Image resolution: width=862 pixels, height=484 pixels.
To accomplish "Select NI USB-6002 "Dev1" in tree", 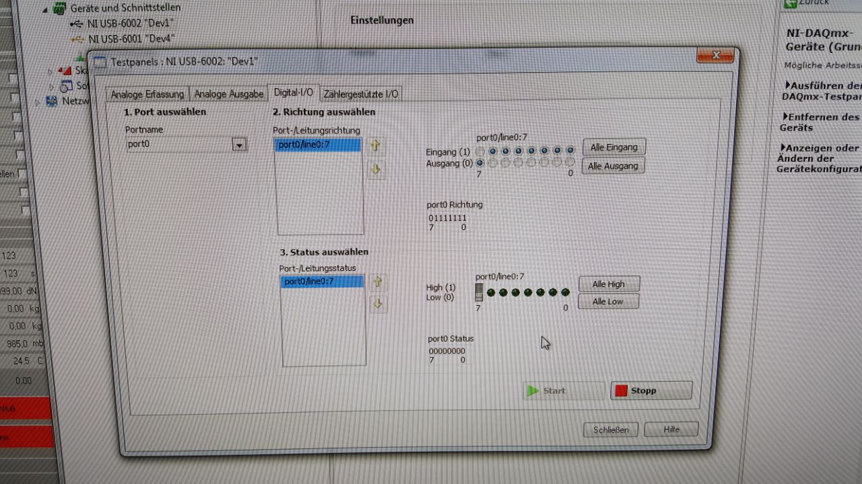I will point(131,23).
